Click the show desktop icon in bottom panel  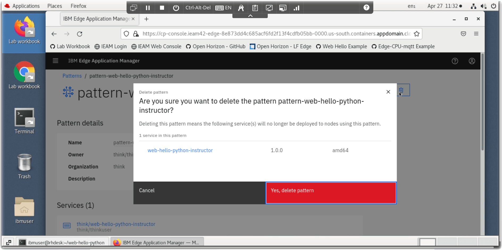tap(9, 243)
